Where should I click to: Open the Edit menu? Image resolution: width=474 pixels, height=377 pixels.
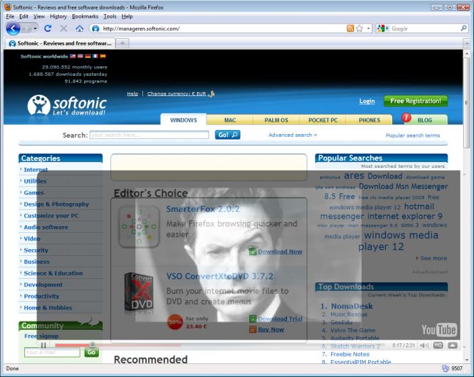click(x=24, y=16)
